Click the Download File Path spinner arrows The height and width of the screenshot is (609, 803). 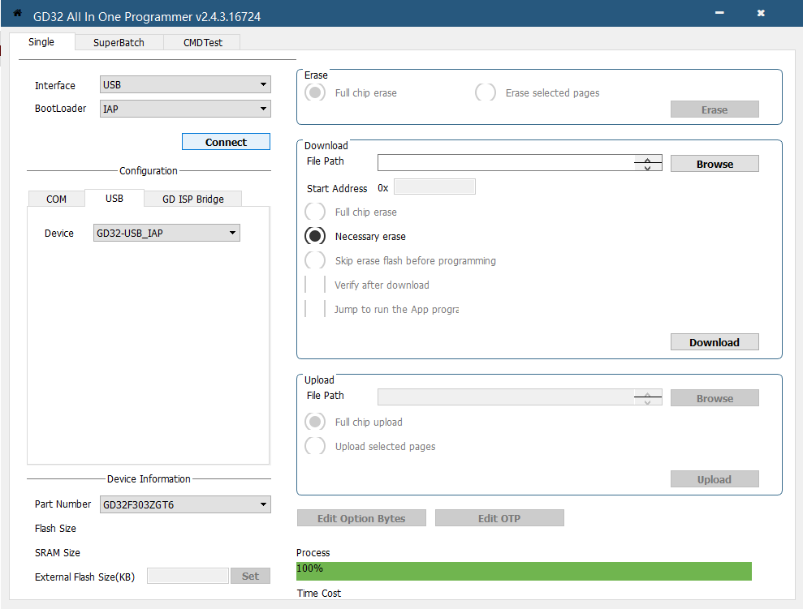tap(648, 163)
